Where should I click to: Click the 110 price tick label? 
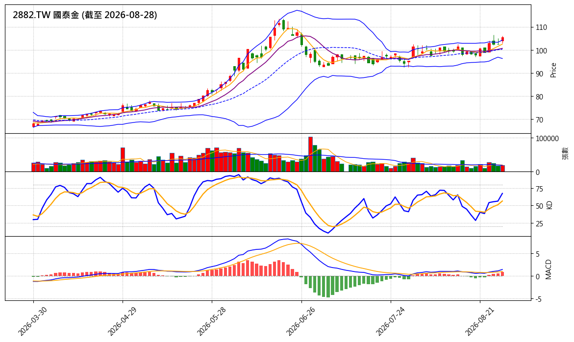click(541, 27)
